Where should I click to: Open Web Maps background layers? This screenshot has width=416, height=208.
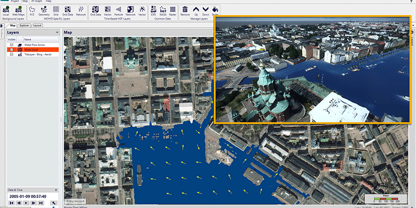(x=18, y=11)
